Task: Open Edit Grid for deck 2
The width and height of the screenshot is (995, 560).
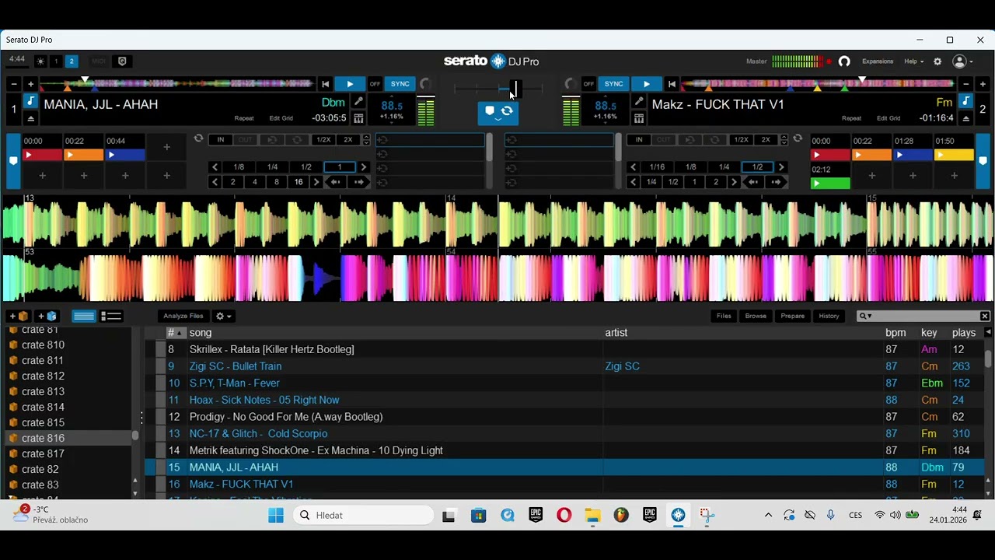Action: (889, 118)
